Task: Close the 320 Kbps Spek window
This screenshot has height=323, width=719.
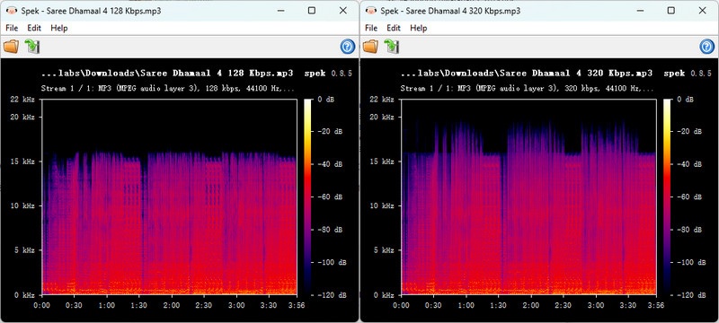Action: click(703, 11)
